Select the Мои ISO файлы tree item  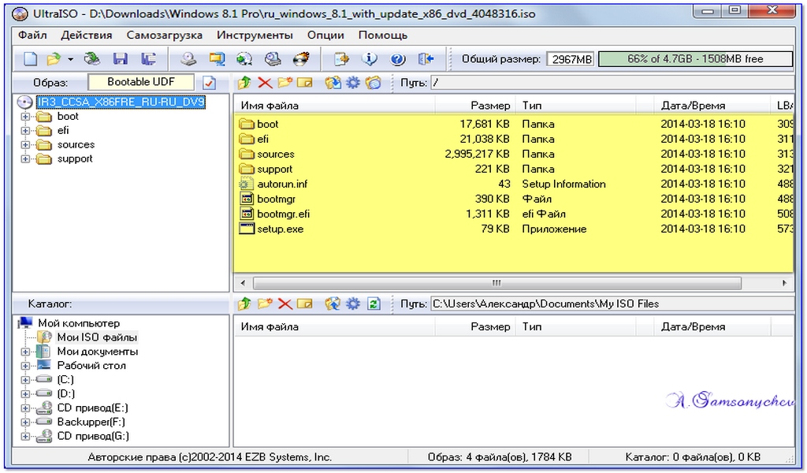pyautogui.click(x=97, y=337)
